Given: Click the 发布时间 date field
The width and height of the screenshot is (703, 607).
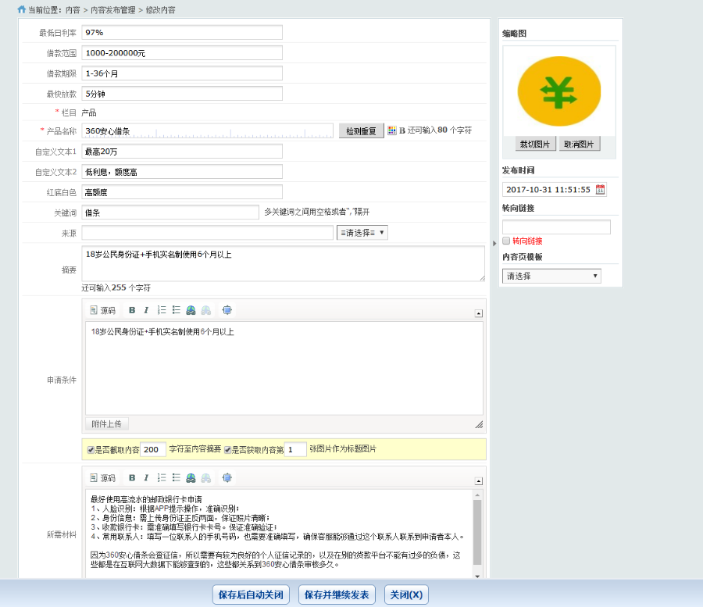Looking at the screenshot, I should pyautogui.click(x=554, y=190).
